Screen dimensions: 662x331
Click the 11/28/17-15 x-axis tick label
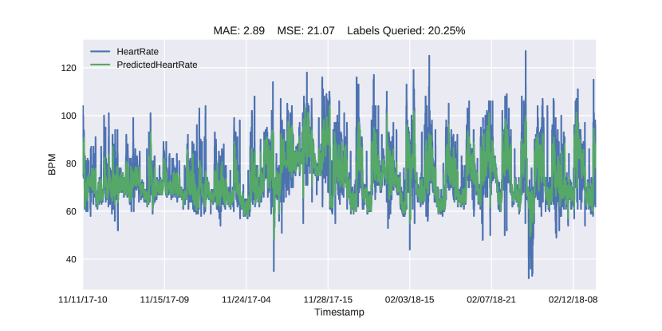coord(328,300)
